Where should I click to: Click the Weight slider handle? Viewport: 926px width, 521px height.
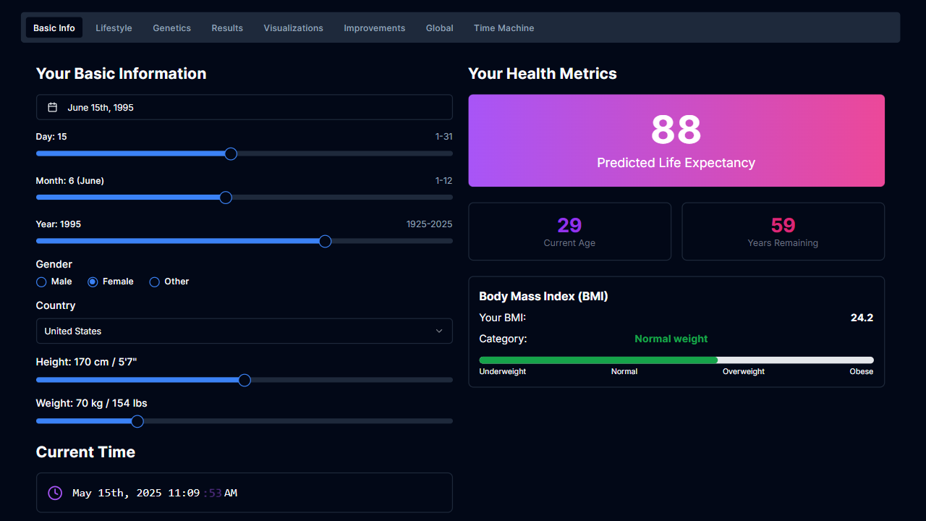[137, 420]
